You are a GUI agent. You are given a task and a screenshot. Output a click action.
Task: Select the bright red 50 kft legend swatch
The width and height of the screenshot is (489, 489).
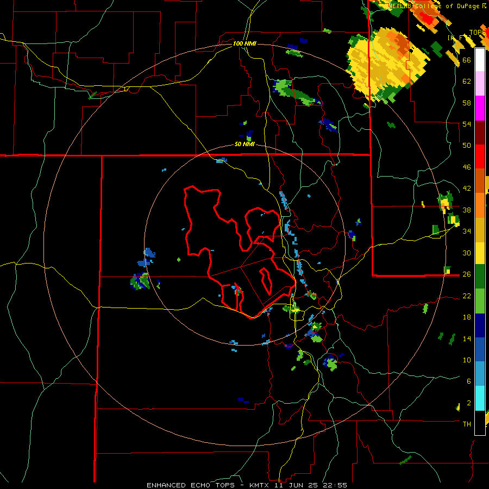[x=480, y=156]
